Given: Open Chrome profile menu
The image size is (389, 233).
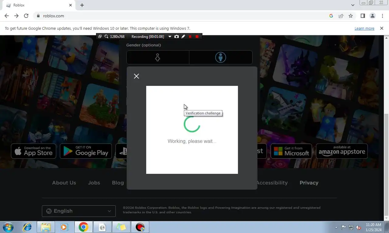Looking at the screenshot, I should [372, 16].
